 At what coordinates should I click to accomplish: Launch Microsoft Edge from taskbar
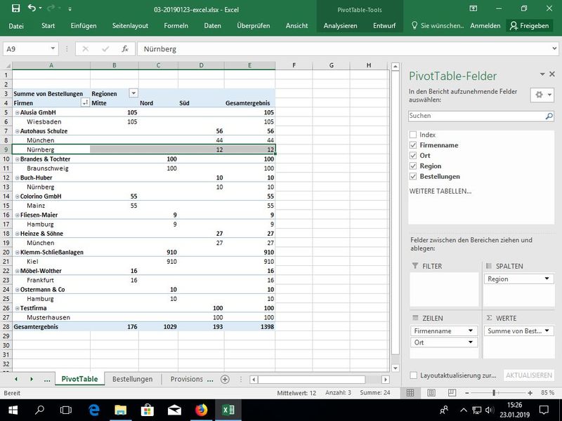pos(94,410)
